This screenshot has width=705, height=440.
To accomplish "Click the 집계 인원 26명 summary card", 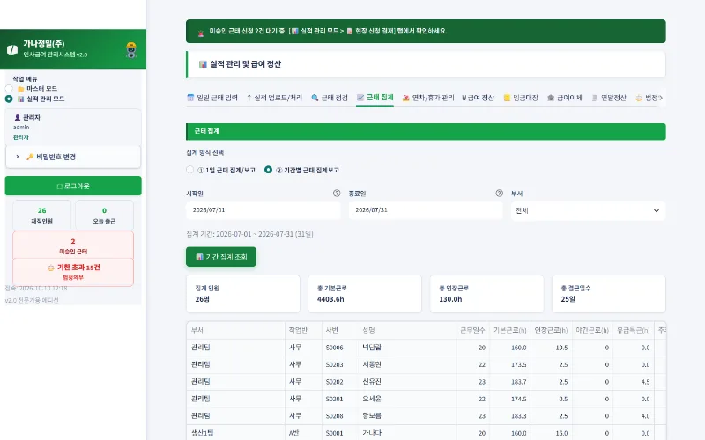I will point(243,294).
